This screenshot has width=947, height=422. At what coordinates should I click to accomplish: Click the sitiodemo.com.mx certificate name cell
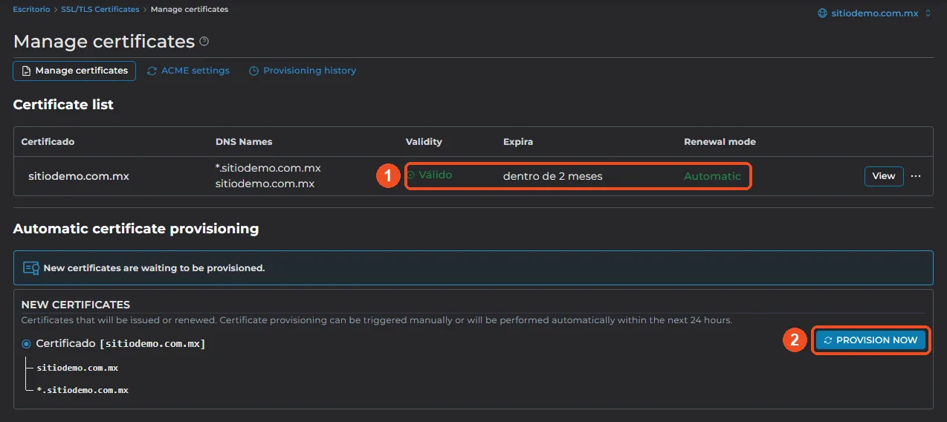point(79,176)
